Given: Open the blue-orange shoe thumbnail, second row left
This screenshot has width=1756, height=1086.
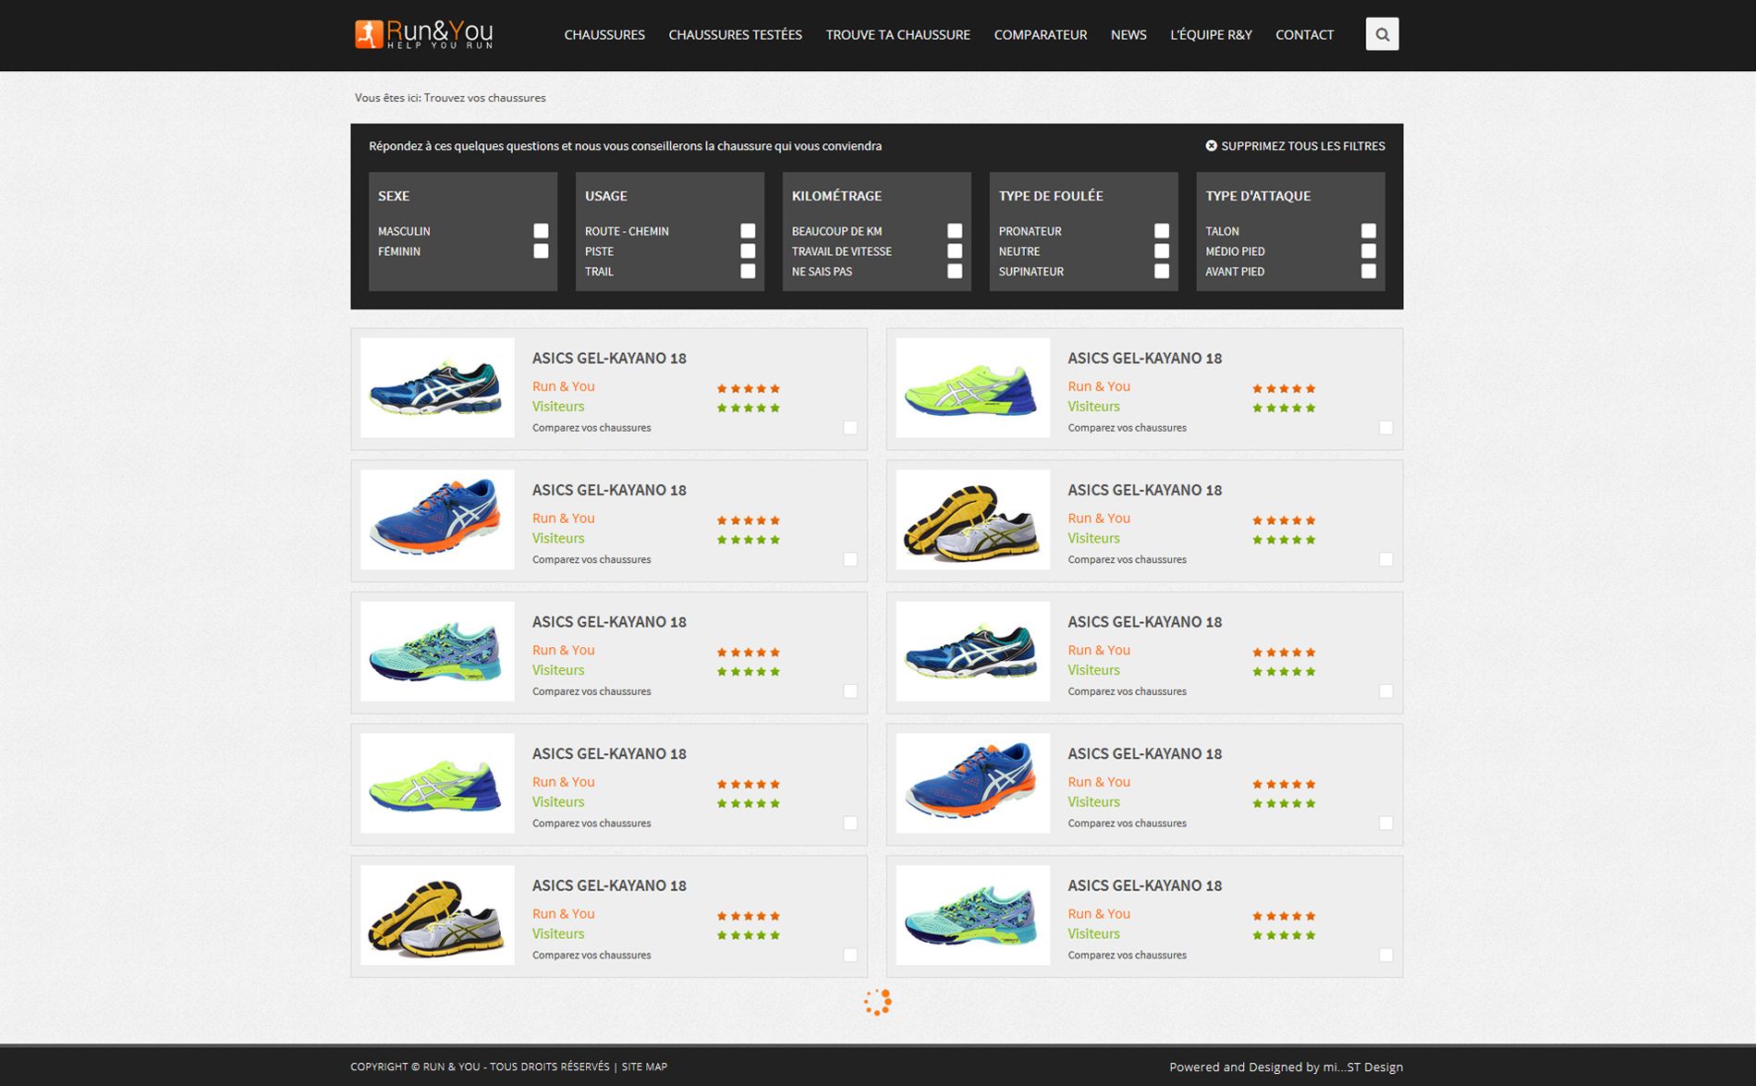Looking at the screenshot, I should point(437,519).
